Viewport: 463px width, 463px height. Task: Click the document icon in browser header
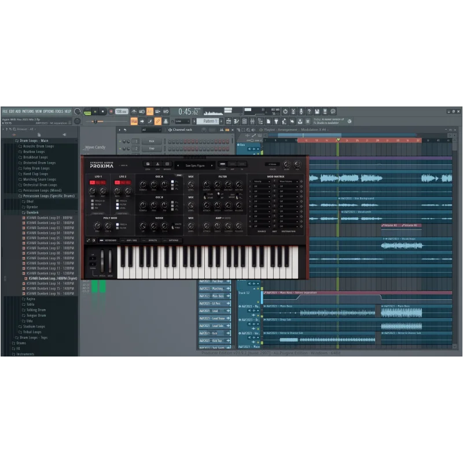(x=39, y=135)
